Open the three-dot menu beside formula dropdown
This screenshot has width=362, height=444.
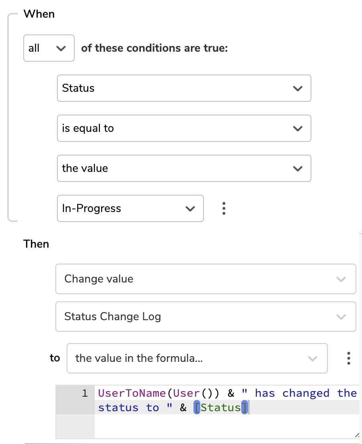pos(349,359)
